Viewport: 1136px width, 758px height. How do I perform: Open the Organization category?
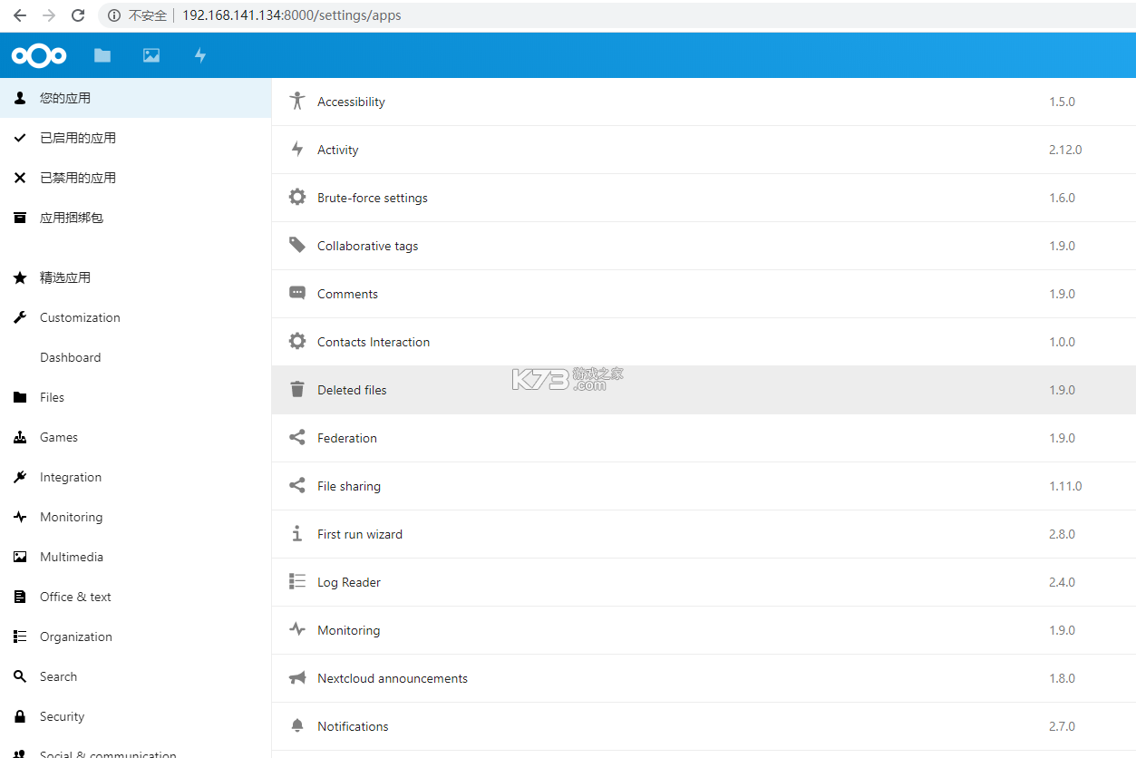[136, 637]
